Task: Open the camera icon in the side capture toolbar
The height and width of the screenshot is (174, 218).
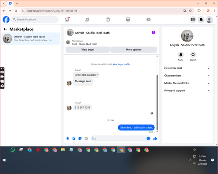Action: point(2,72)
